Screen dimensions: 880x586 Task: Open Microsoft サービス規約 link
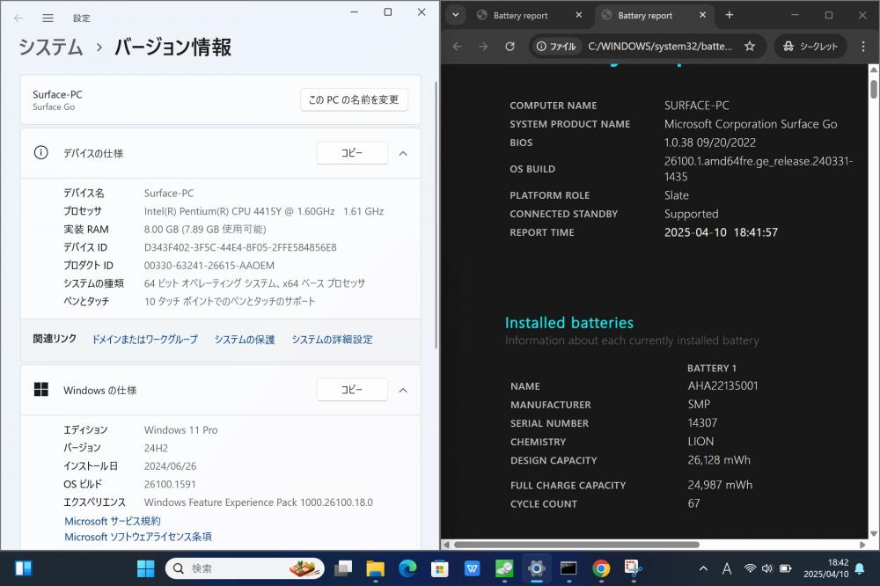click(113, 521)
